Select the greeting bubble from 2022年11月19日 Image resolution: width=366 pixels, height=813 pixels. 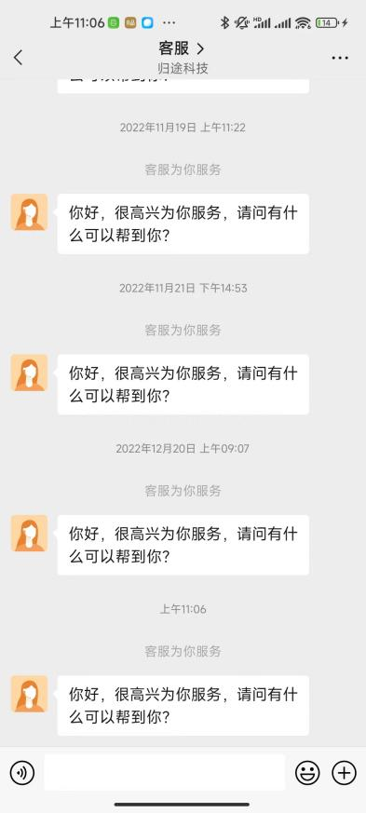pos(183,224)
